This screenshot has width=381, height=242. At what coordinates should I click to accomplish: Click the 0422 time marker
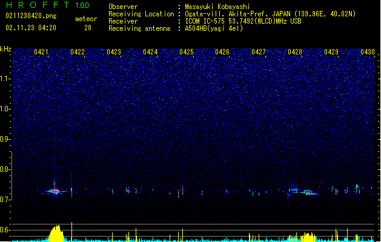(x=78, y=52)
